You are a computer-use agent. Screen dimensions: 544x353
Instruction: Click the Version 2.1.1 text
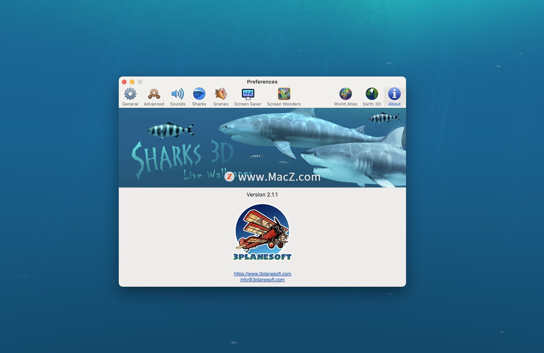262,195
